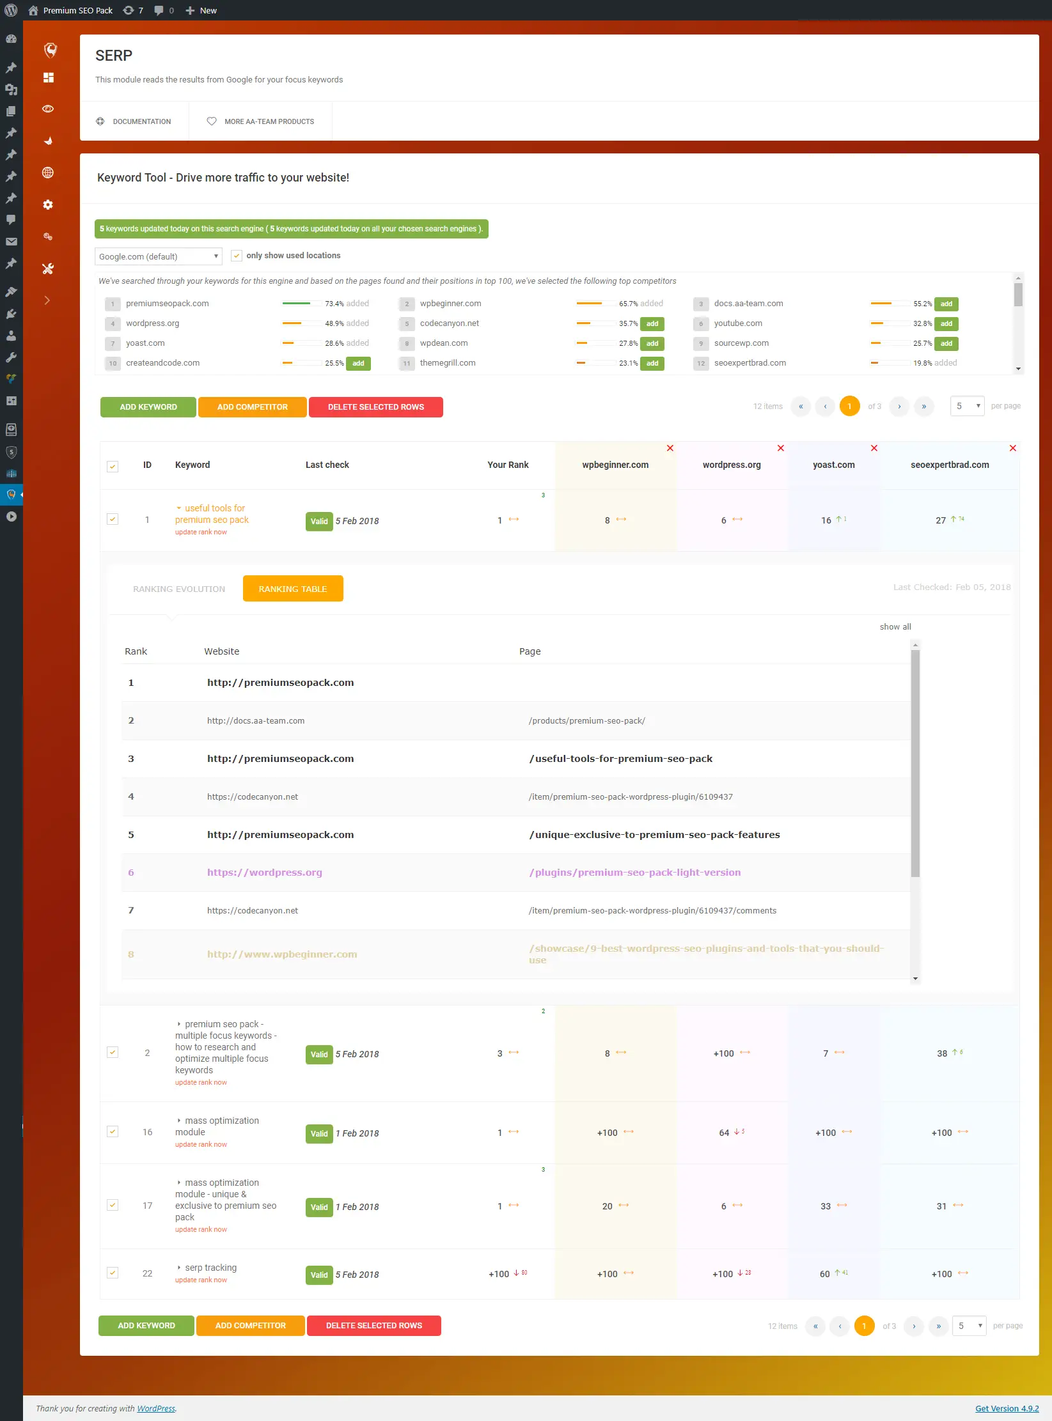Go to next page using top right arrow

[899, 406]
